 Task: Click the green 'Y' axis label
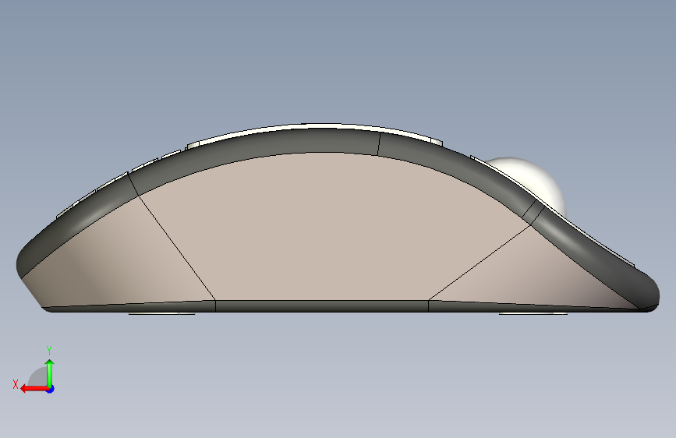tap(49, 350)
